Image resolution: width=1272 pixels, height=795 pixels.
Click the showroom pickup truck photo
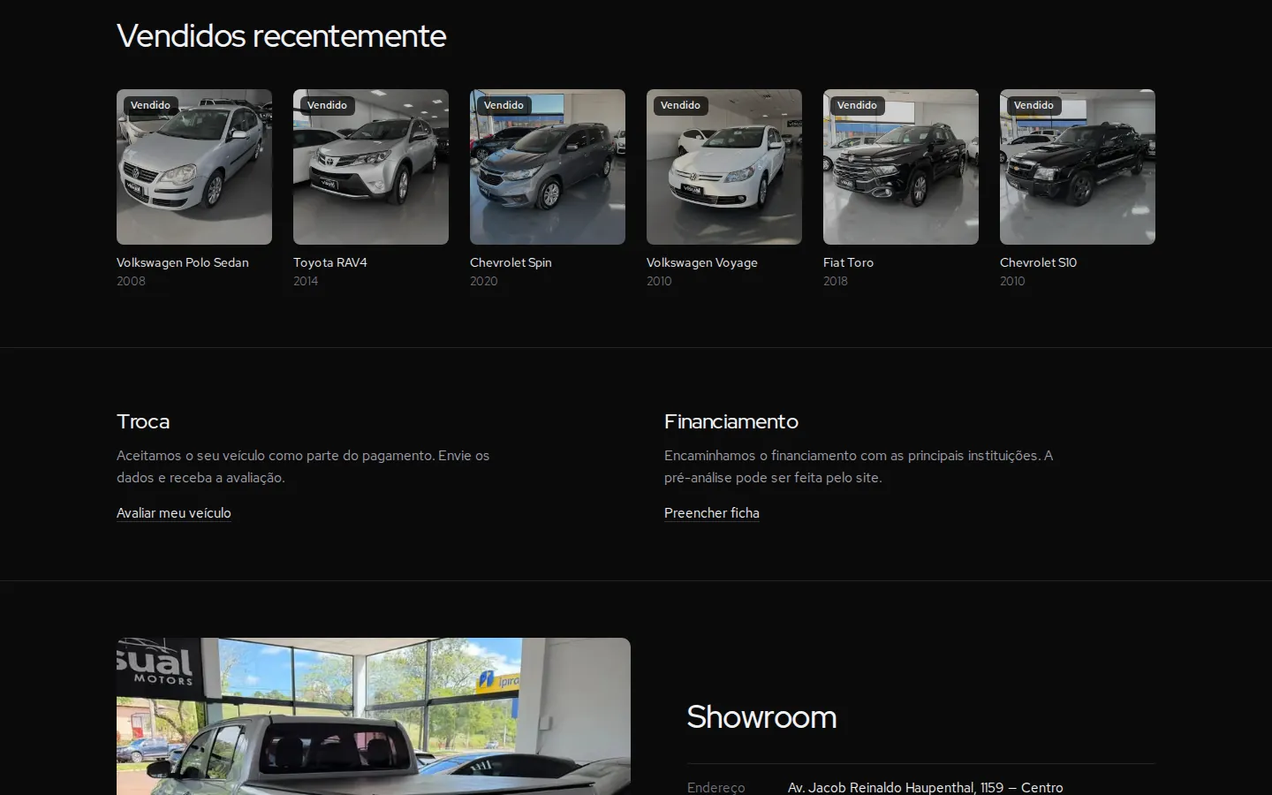click(374, 716)
